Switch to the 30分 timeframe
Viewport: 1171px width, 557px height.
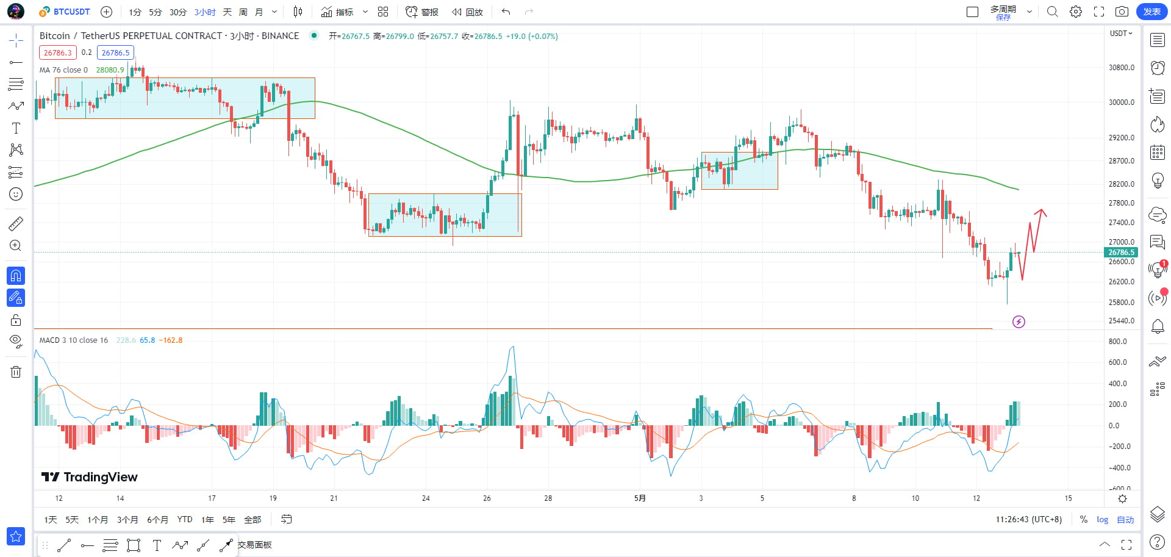[177, 12]
